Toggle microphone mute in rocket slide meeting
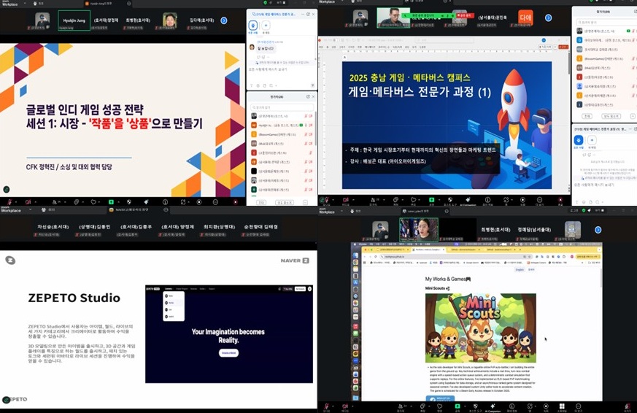Image resolution: width=637 pixels, height=413 pixels. point(327,199)
